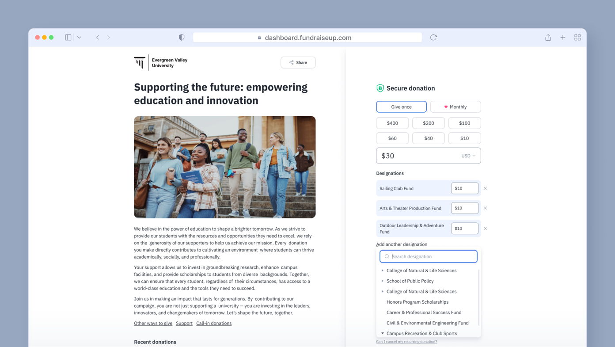Reload the page using the refresh icon
The width and height of the screenshot is (615, 347).
(433, 37)
